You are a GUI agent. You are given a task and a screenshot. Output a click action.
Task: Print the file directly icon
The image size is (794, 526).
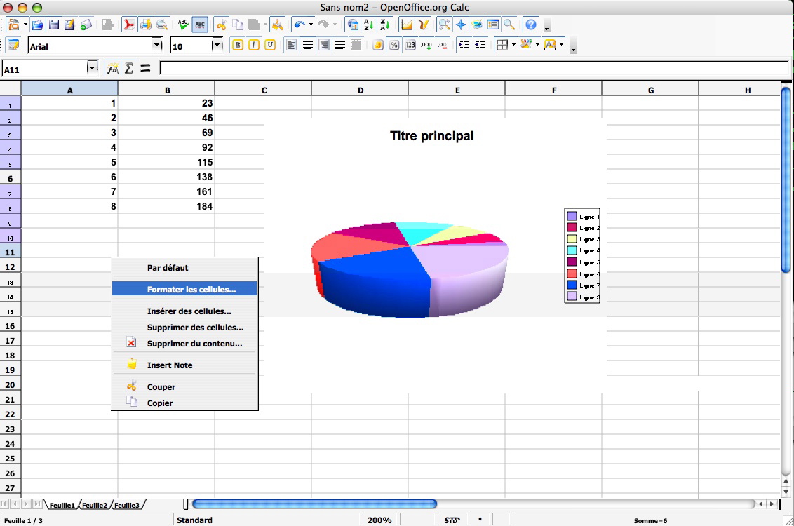[x=145, y=25]
